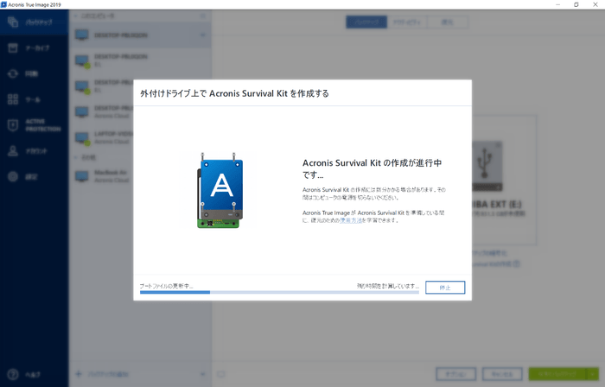The height and width of the screenshot is (387, 605).
Task: Click the Acronis drive illustration in the dialog
Action: tap(220, 190)
